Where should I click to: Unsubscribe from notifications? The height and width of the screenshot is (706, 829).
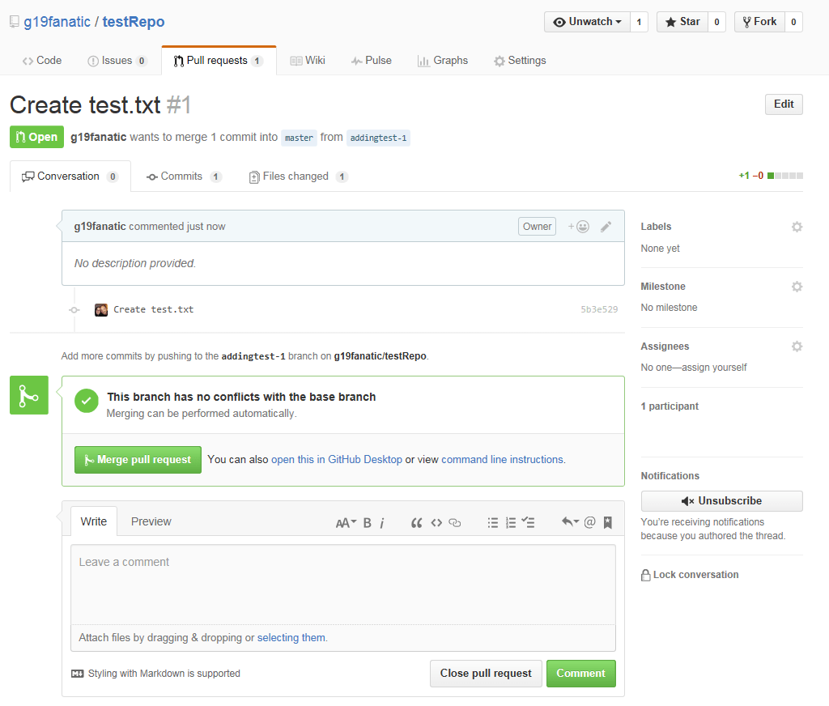coord(721,501)
